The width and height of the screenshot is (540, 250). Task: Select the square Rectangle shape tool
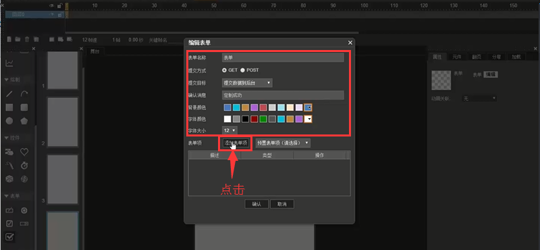[x=9, y=107]
